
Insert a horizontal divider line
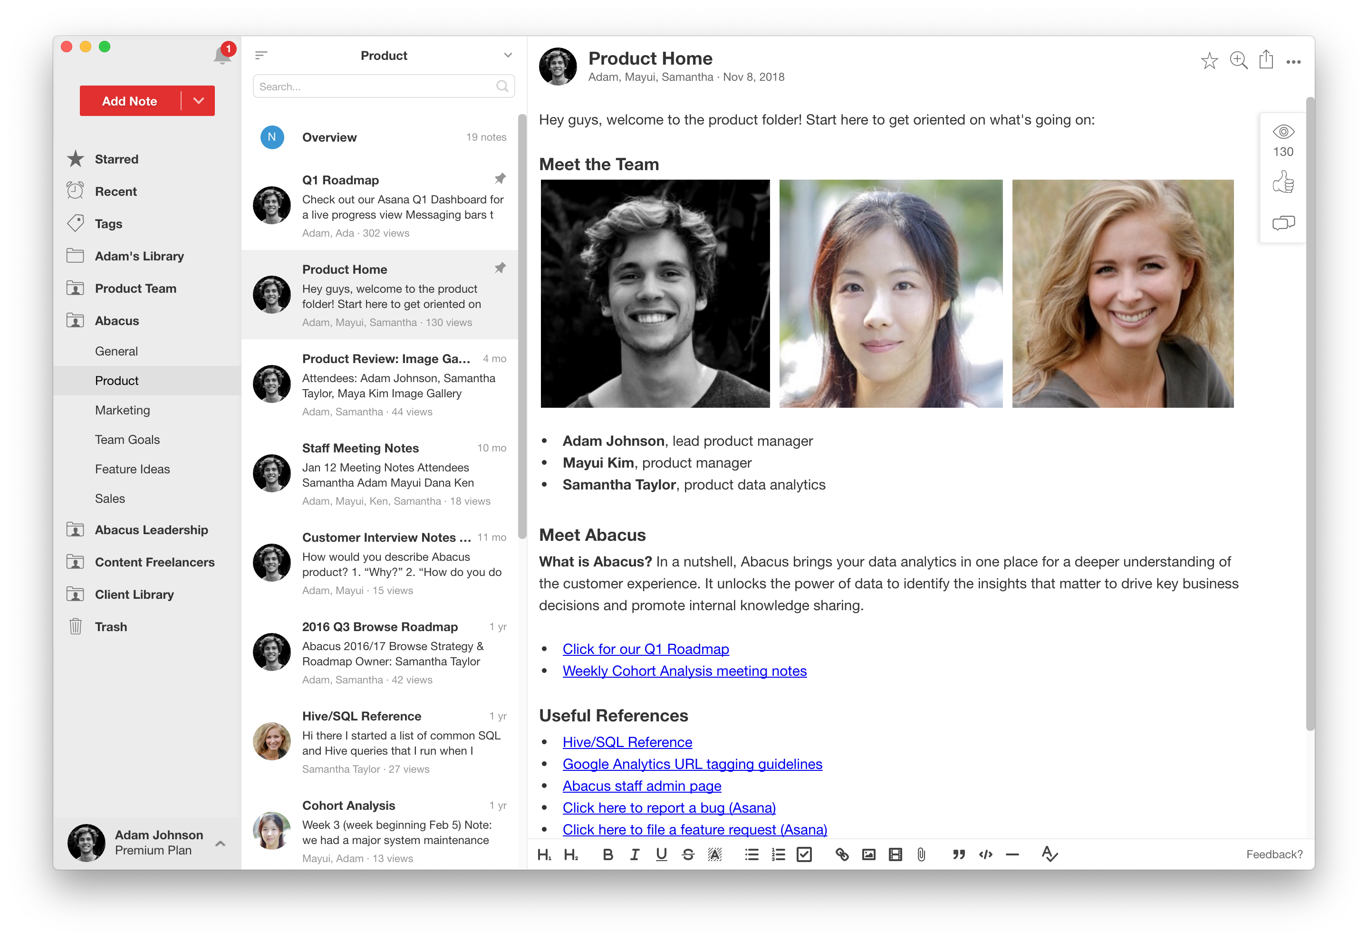(x=1012, y=854)
